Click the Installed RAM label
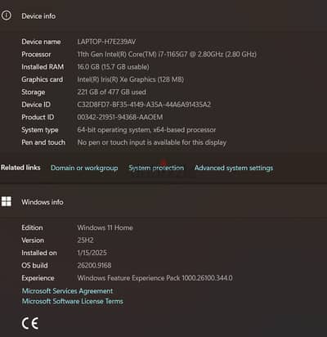 point(43,67)
